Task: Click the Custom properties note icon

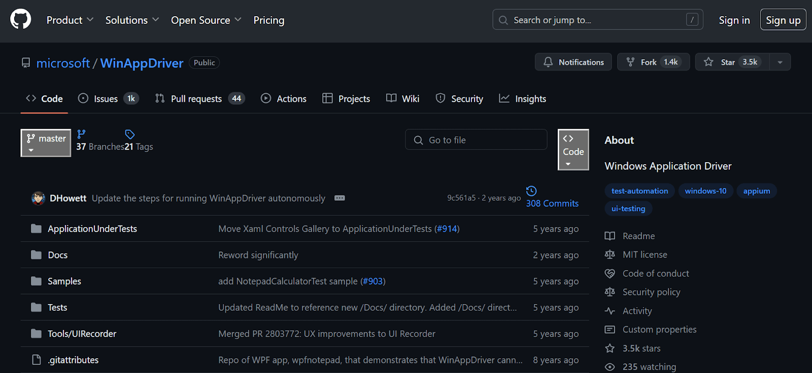Action: pos(610,329)
